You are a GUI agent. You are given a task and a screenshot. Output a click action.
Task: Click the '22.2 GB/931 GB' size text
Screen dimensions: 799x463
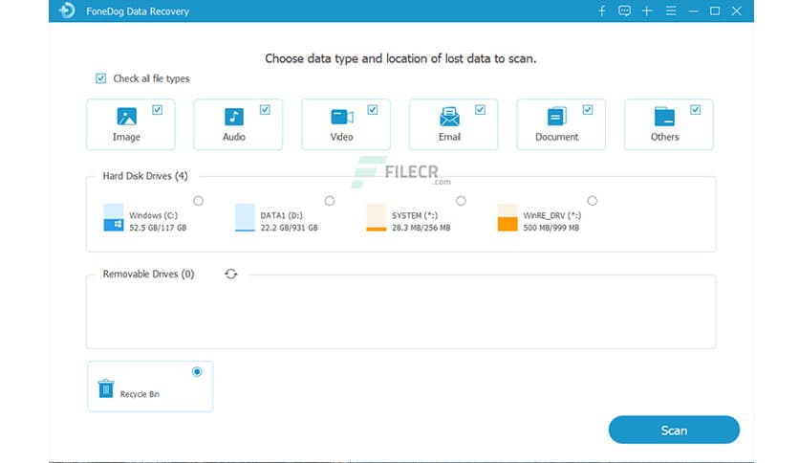[x=289, y=228]
